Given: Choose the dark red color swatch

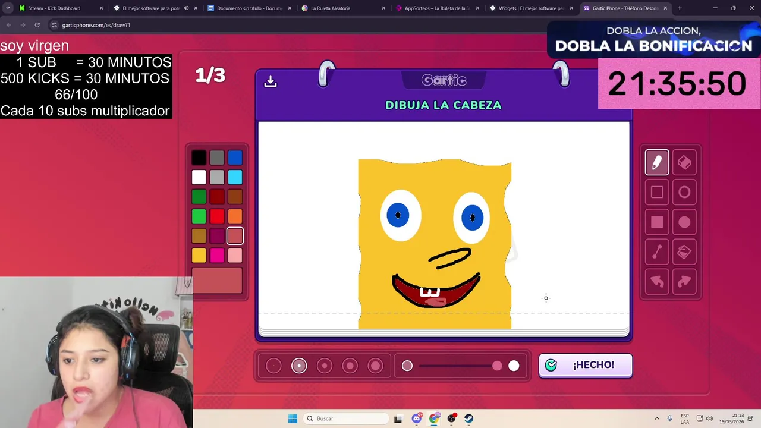Looking at the screenshot, I should point(217,197).
